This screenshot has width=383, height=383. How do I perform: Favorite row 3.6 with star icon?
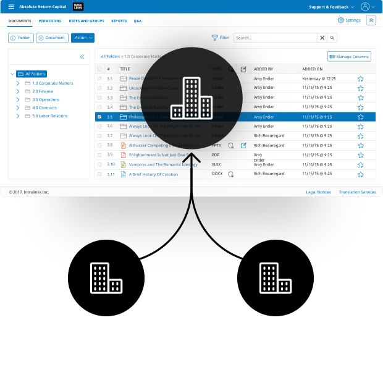[x=361, y=127]
